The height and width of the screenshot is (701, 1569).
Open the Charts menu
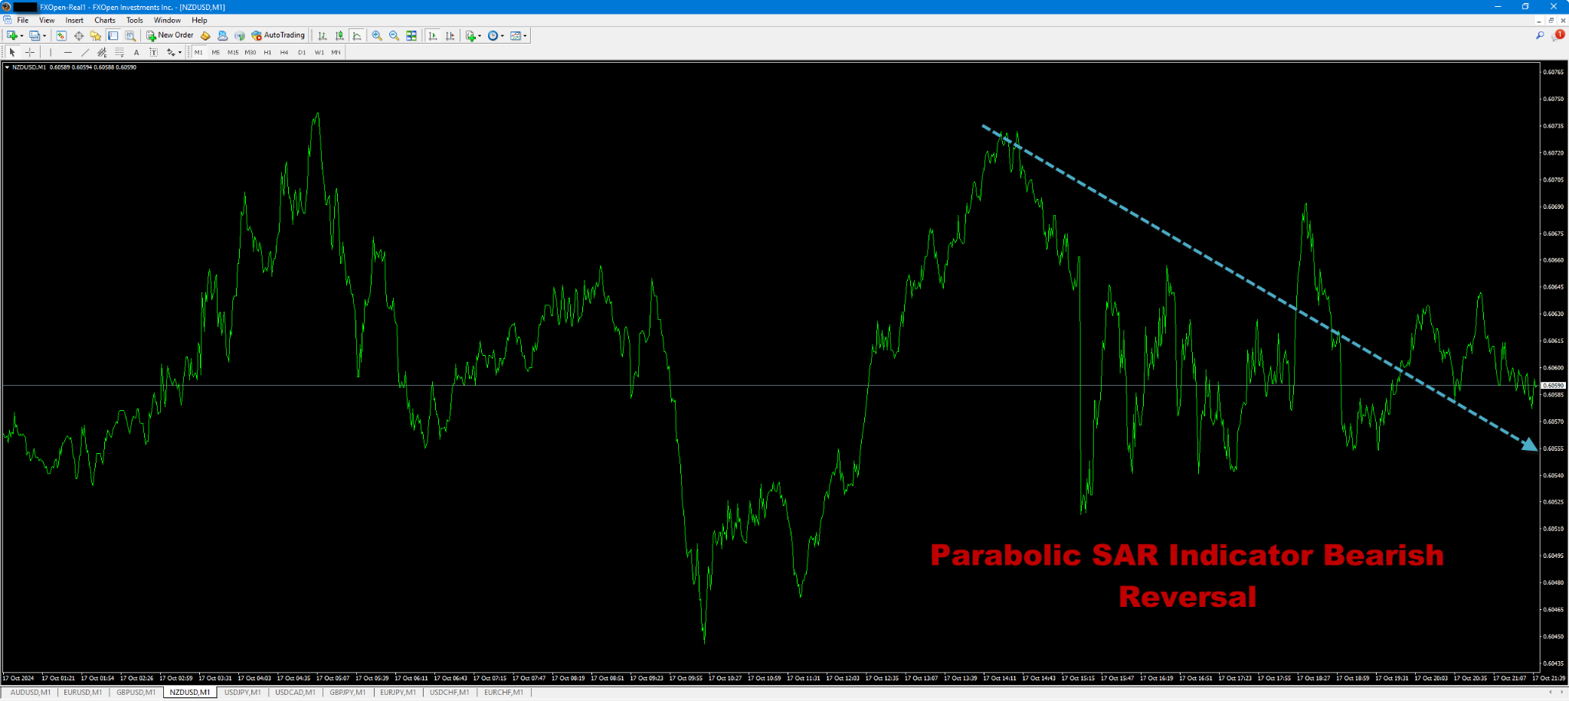click(x=105, y=21)
